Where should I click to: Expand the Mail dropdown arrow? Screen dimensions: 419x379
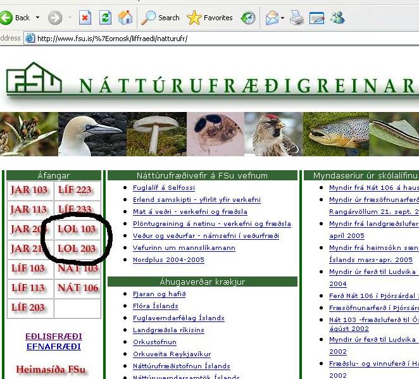[x=282, y=18]
